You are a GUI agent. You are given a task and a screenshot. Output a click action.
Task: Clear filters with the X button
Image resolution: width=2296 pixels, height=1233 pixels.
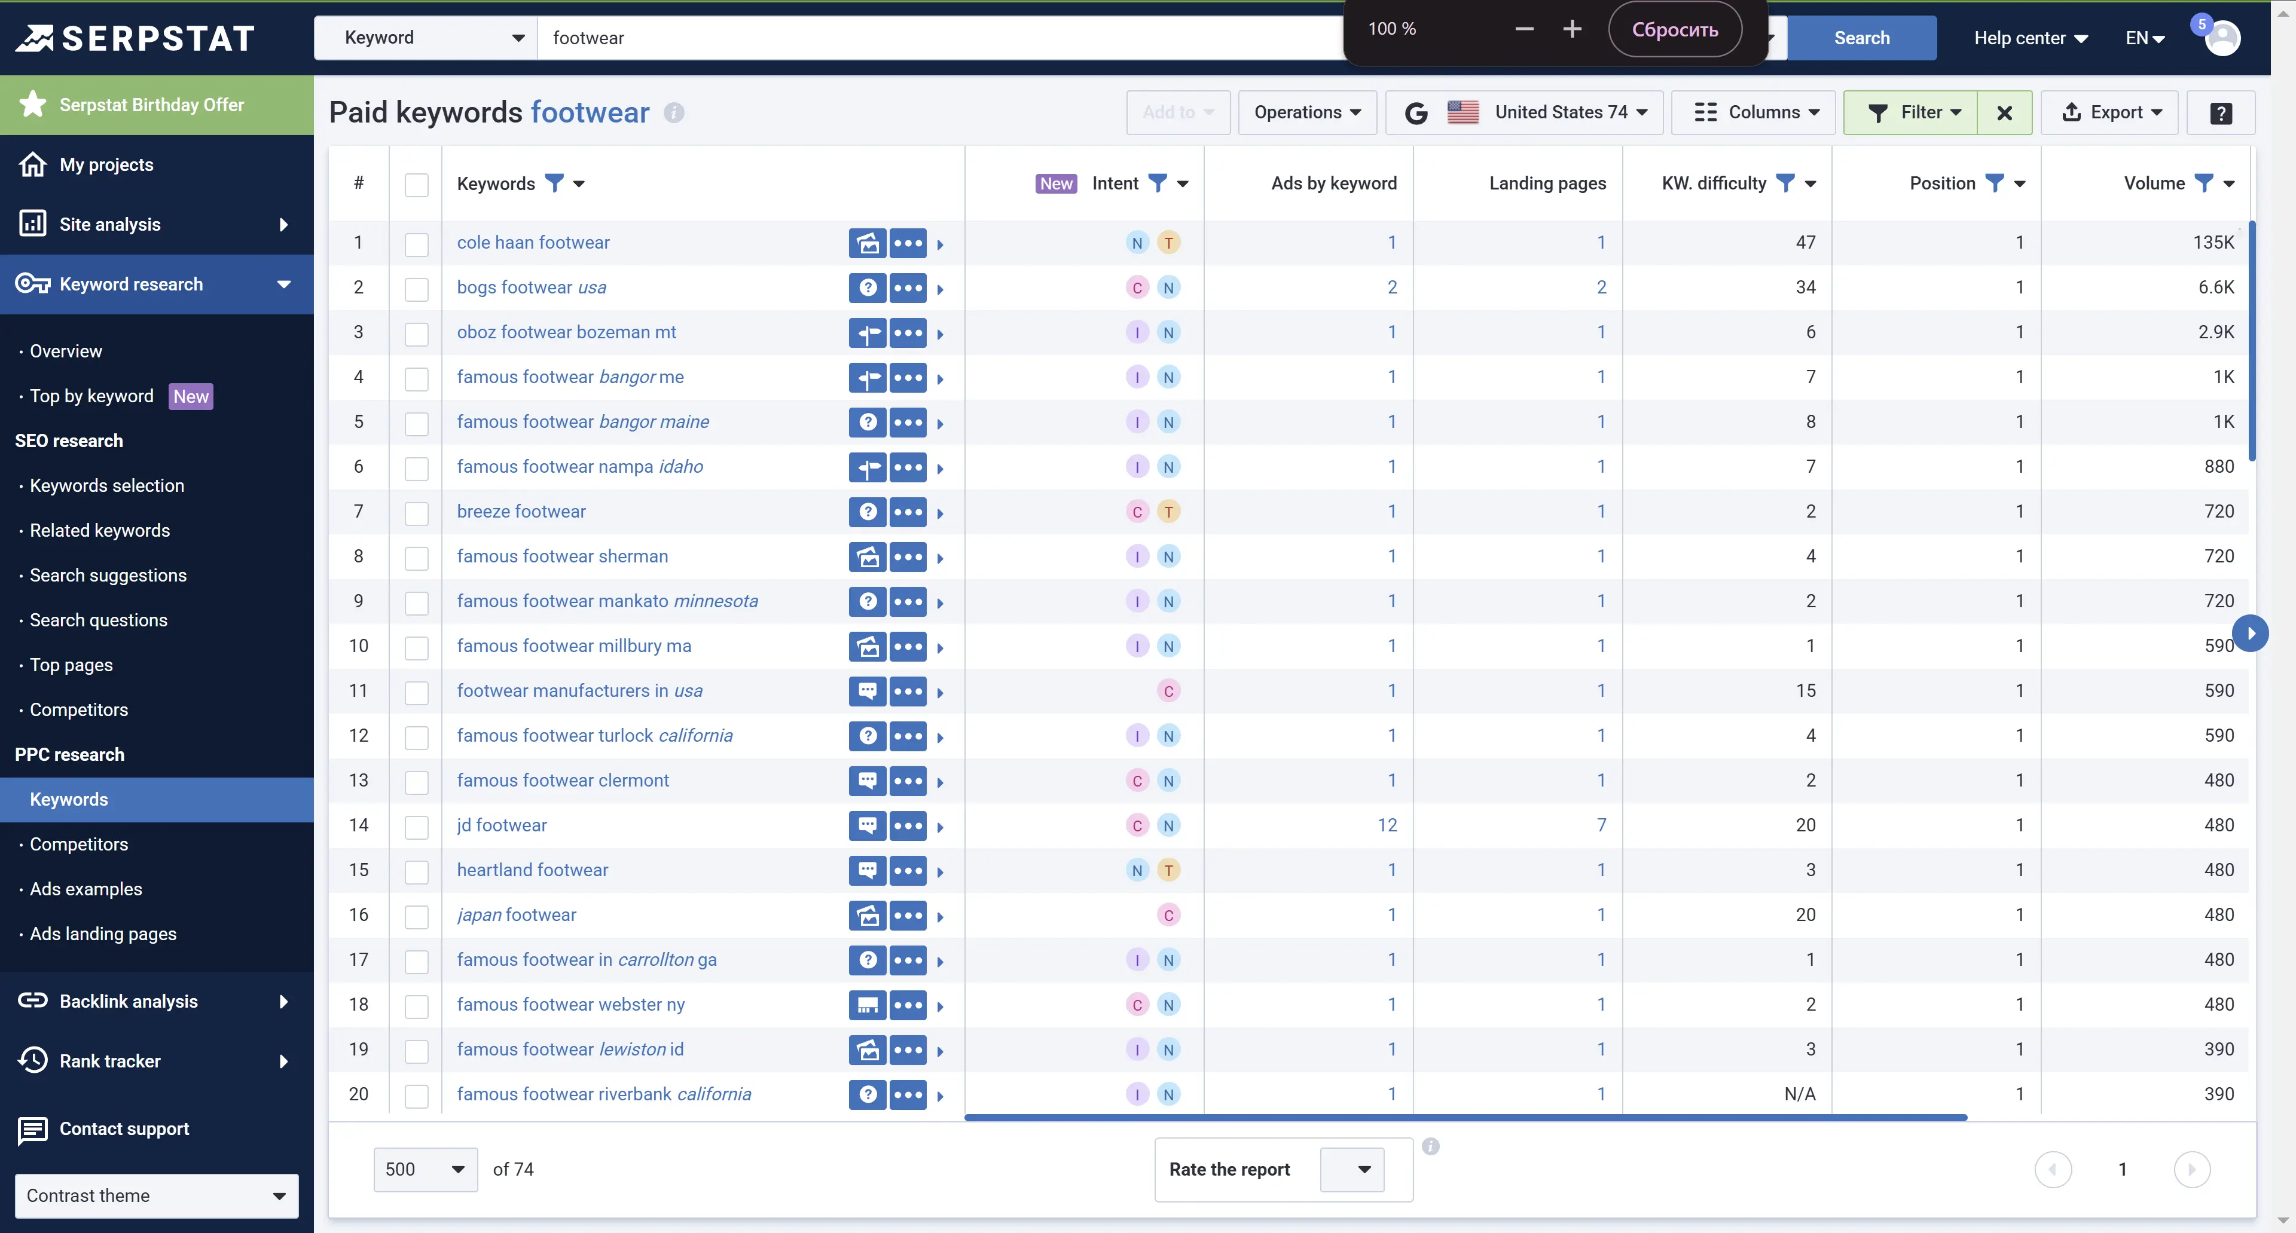[x=2005, y=112]
